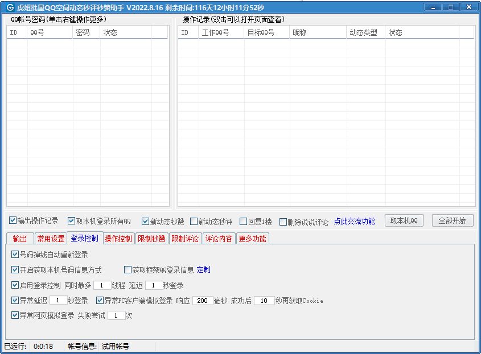Toggle 异常网页模拟登录 checkbox
Viewport: 481px width, 354px height.
tap(15, 315)
